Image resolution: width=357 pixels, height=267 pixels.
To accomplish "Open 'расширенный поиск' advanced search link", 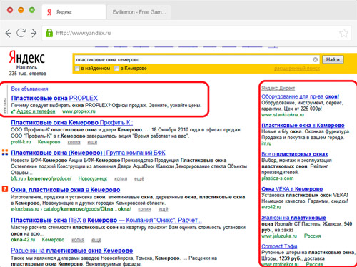I will (297, 69).
